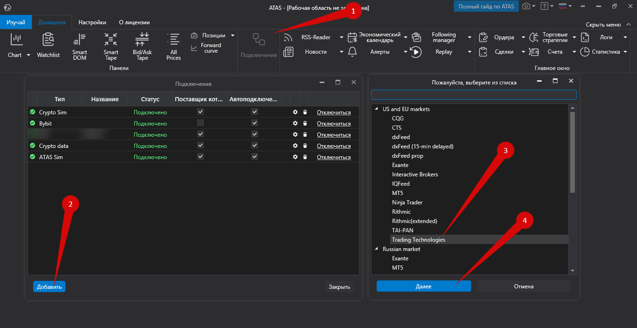The height and width of the screenshot is (328, 637).
Task: Open the Chart panel icon
Action: pos(17,40)
